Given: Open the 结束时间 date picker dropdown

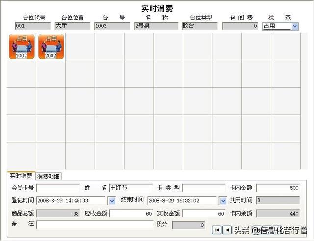Looking at the screenshot, I should coord(223,201).
